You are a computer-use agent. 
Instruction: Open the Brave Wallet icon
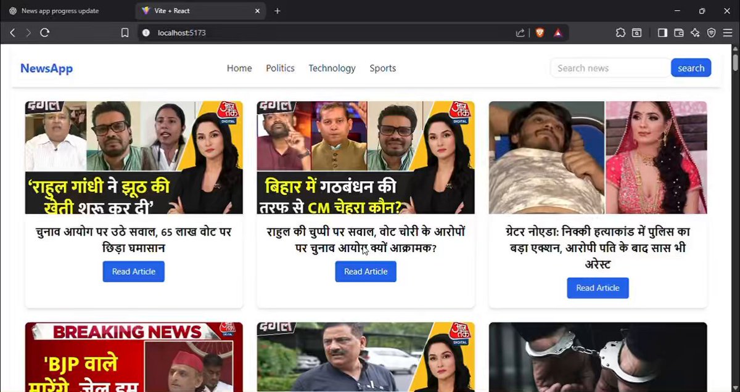click(x=679, y=33)
